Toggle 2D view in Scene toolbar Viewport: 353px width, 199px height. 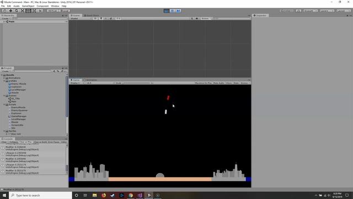(95, 18)
